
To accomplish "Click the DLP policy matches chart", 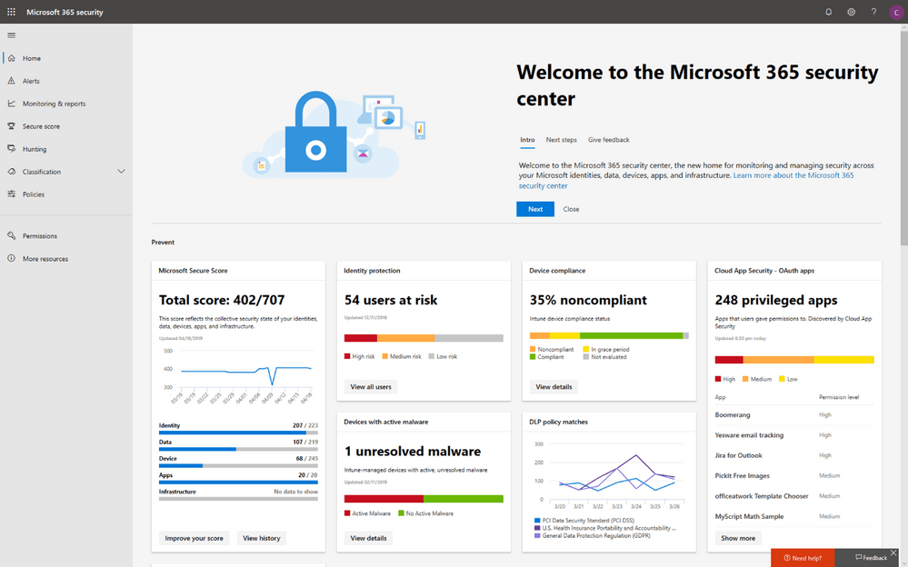I will click(x=608, y=475).
